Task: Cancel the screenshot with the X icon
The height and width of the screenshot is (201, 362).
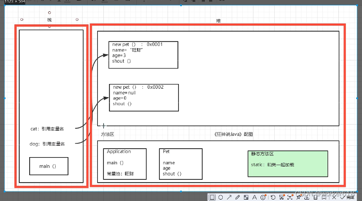Action: coord(334,198)
